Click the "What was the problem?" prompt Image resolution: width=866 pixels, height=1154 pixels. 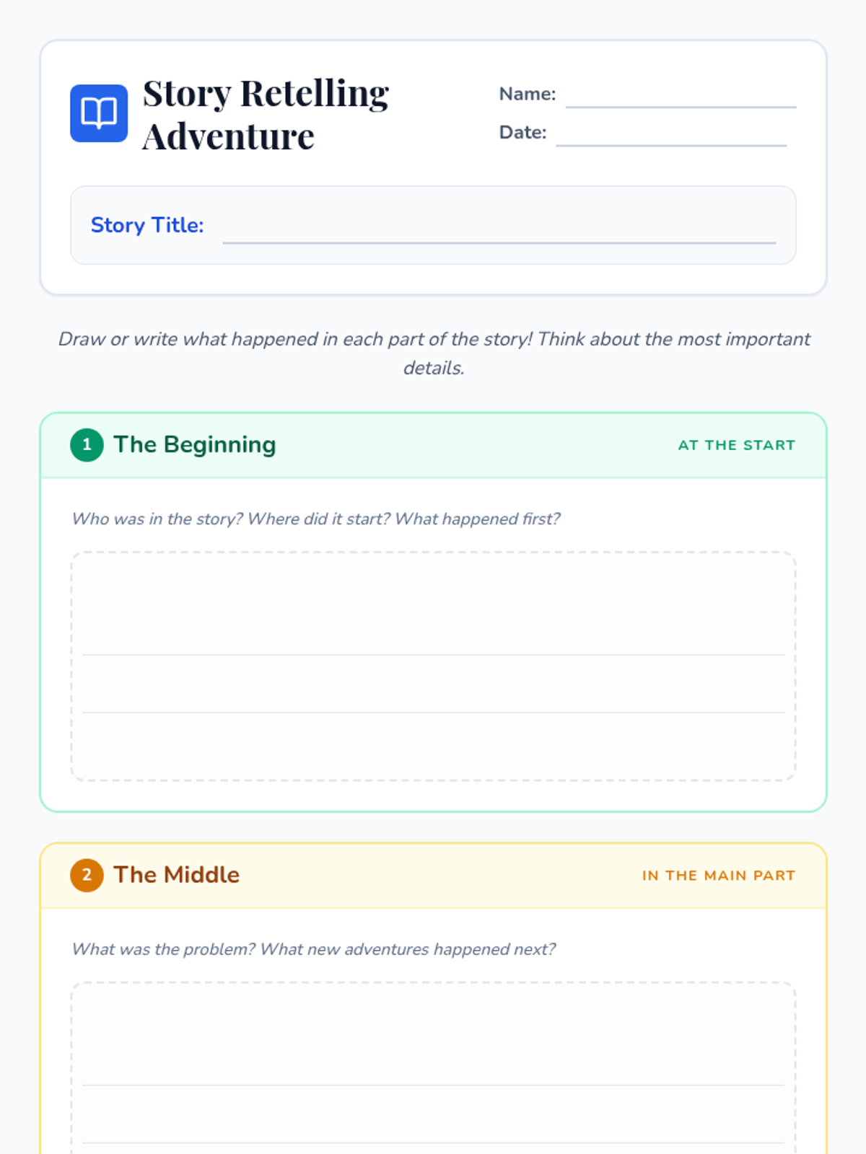(x=313, y=949)
